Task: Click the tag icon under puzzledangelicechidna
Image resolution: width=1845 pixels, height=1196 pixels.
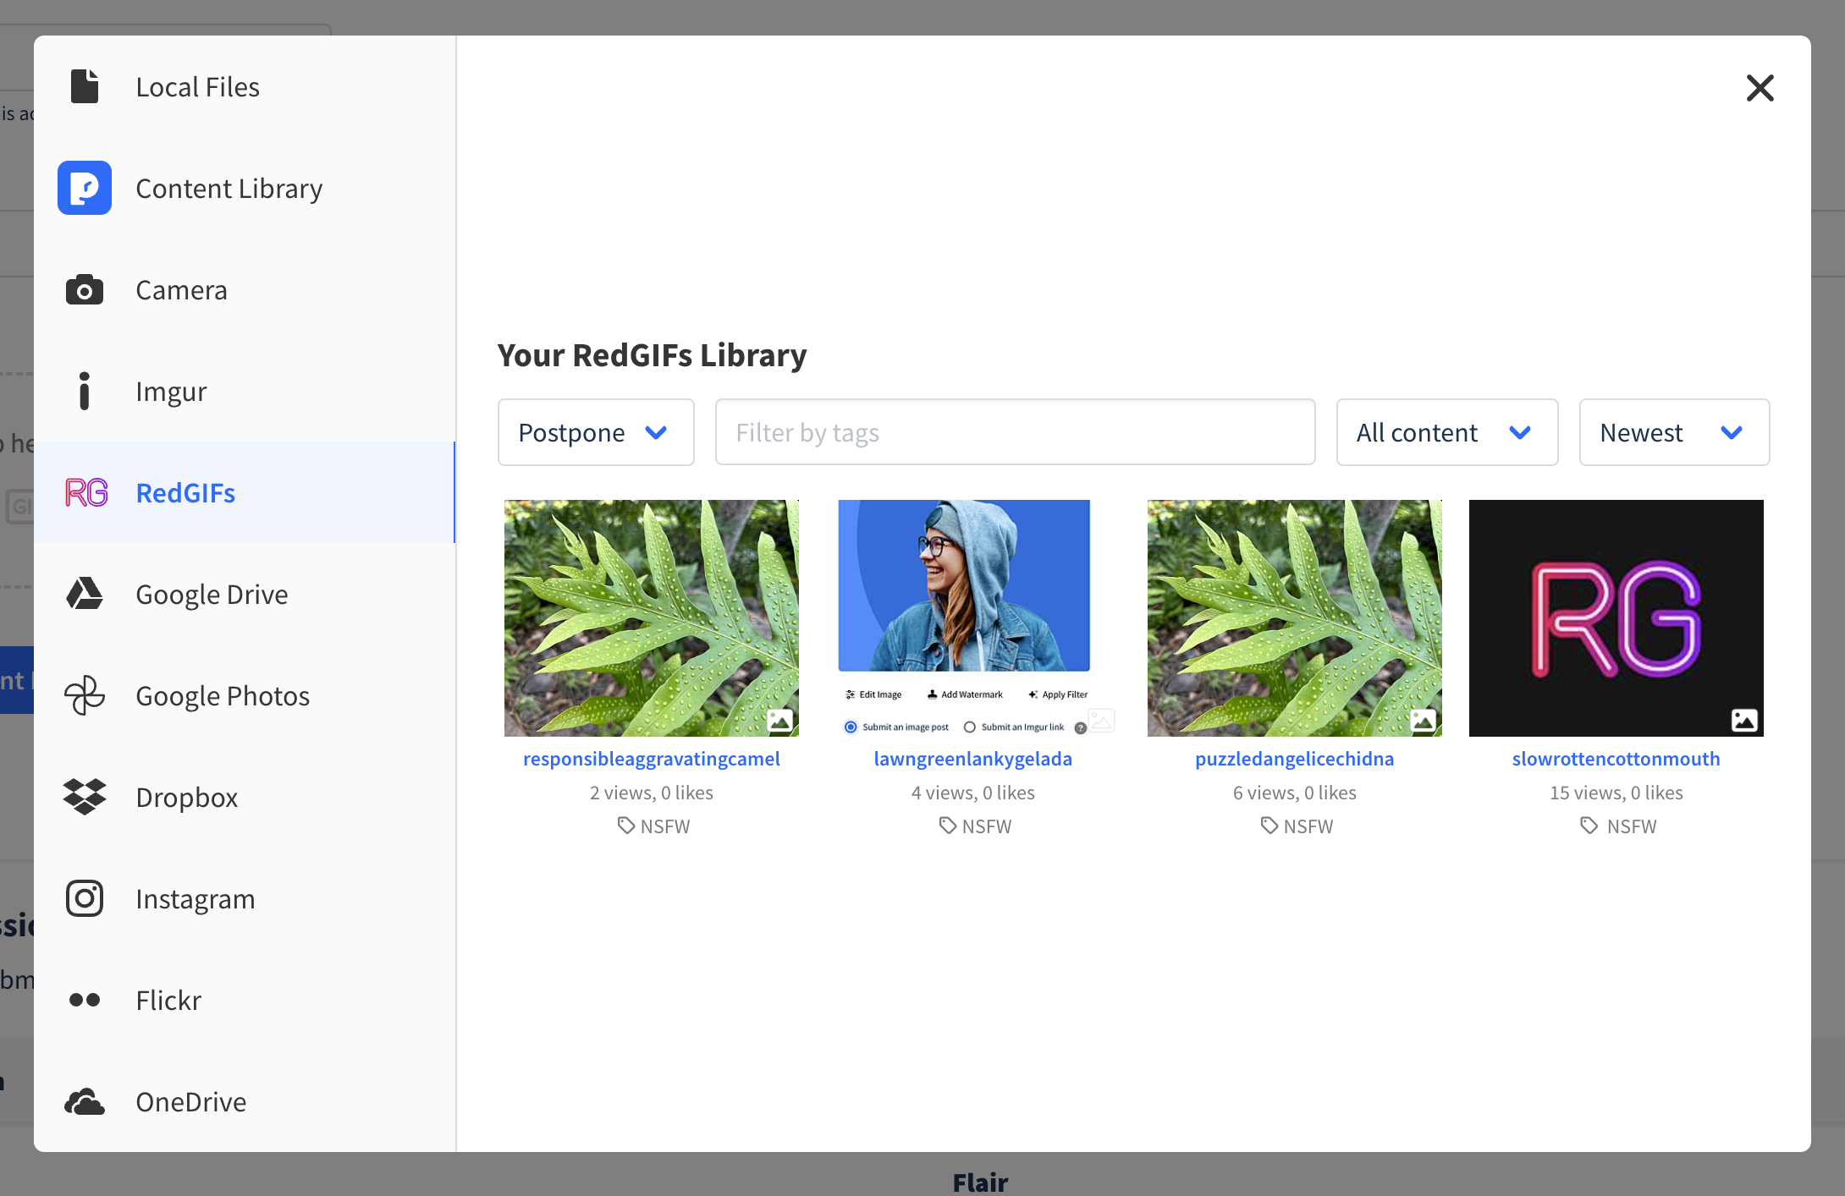Action: [1269, 826]
